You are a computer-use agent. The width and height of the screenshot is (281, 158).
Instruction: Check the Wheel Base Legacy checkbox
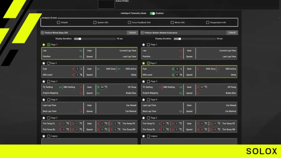click(49, 136)
